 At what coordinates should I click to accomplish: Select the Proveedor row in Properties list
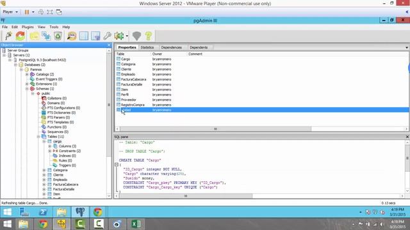tap(263, 100)
